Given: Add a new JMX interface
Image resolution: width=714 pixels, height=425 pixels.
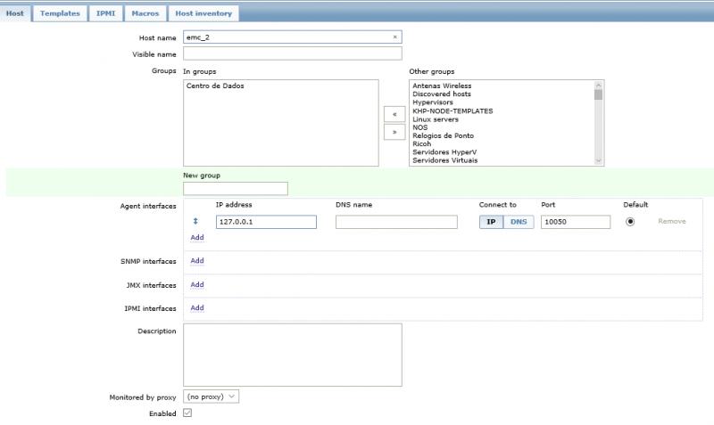Looking at the screenshot, I should (x=197, y=285).
